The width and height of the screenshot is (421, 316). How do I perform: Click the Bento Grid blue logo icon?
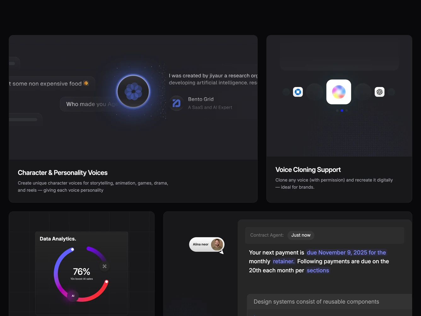176,103
